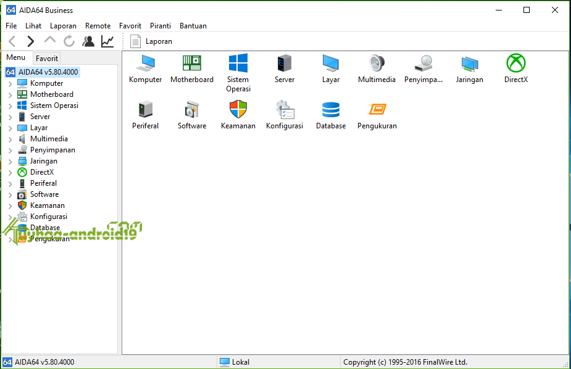Click the line graph toolbar icon

pyautogui.click(x=107, y=41)
